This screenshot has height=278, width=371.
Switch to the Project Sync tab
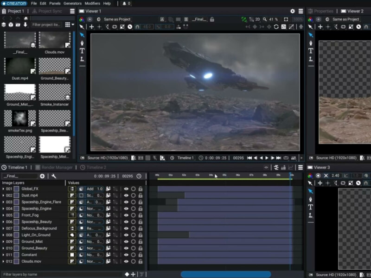pos(47,11)
